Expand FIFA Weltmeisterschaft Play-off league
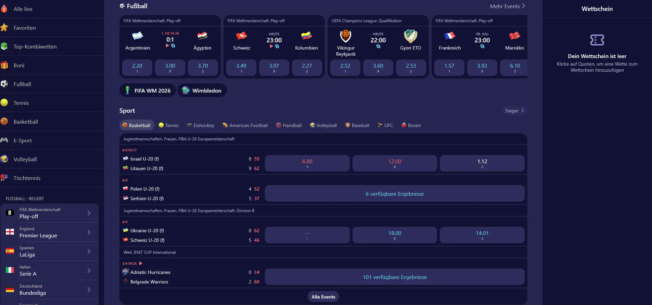Viewport: 652px width, 305px height. pos(50,213)
